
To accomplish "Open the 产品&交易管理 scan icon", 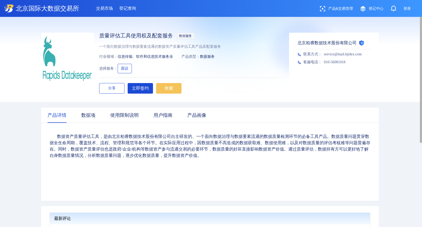I will click(x=322, y=9).
